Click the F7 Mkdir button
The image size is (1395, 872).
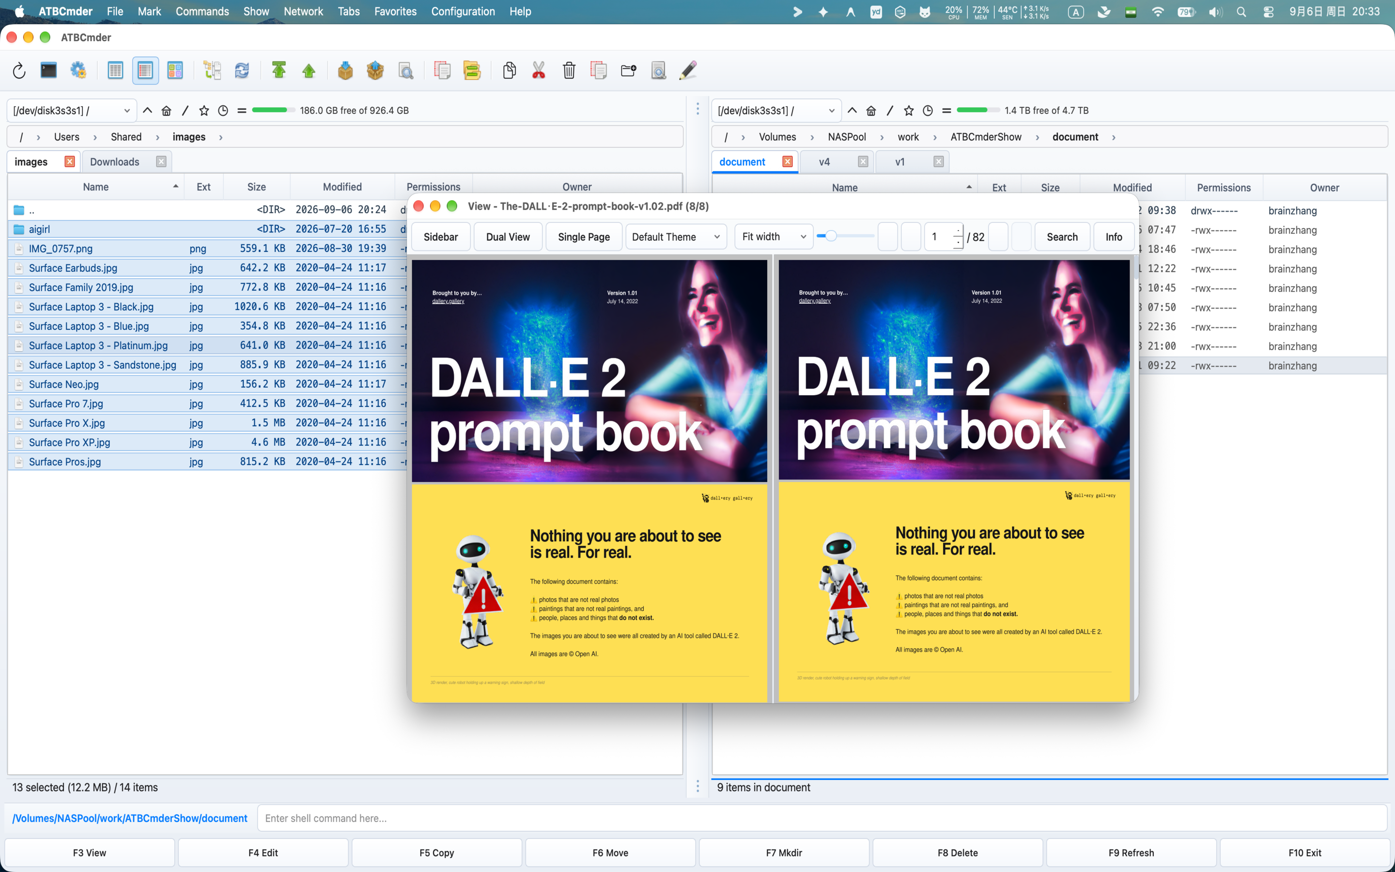point(784,853)
